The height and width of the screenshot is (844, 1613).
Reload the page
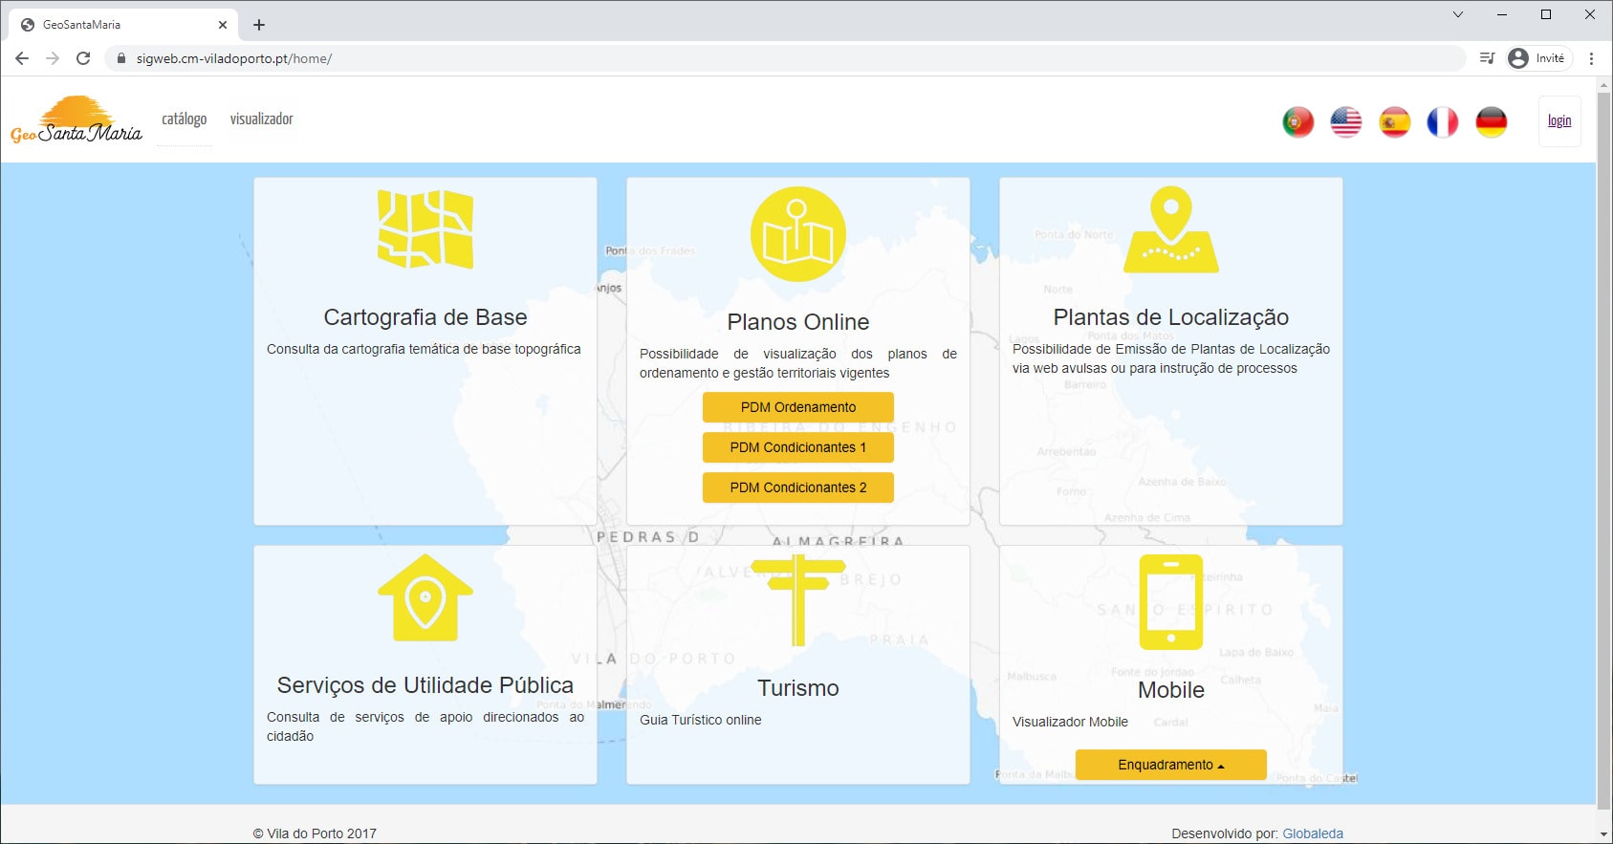tap(83, 58)
